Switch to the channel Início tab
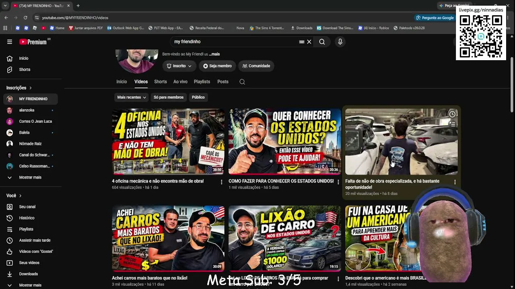 [122, 82]
